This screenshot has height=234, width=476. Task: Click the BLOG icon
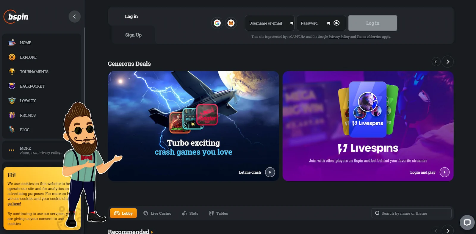pos(12,130)
